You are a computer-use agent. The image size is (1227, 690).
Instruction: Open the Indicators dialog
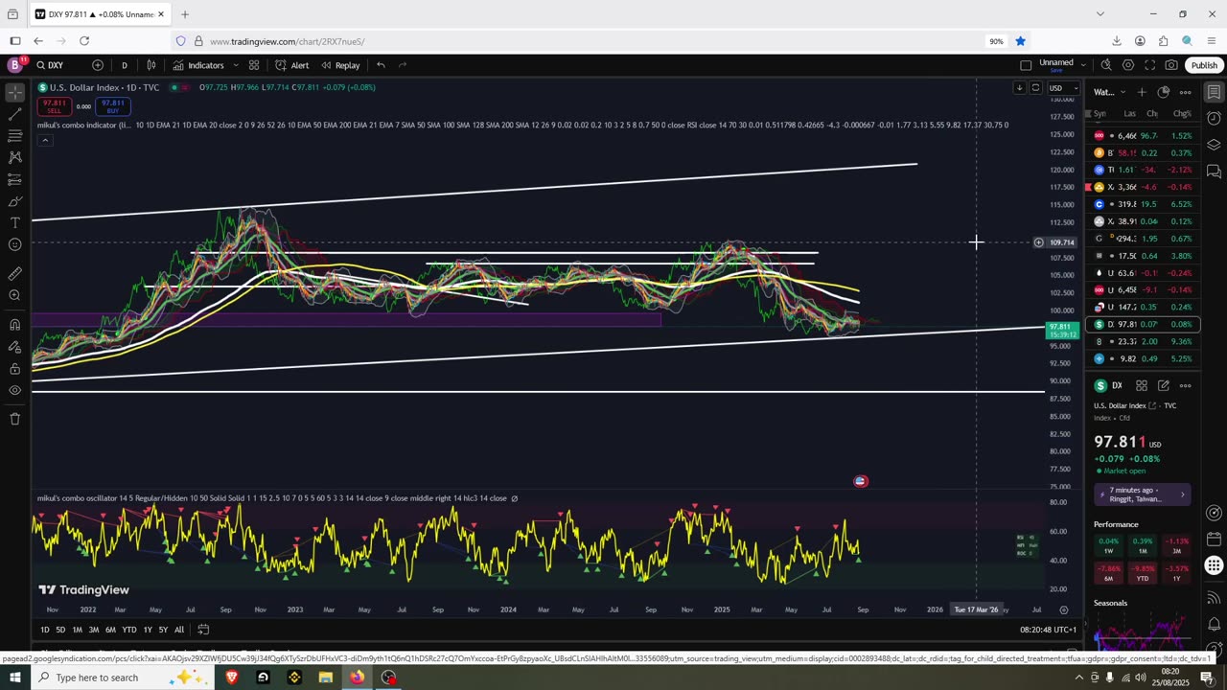click(198, 65)
